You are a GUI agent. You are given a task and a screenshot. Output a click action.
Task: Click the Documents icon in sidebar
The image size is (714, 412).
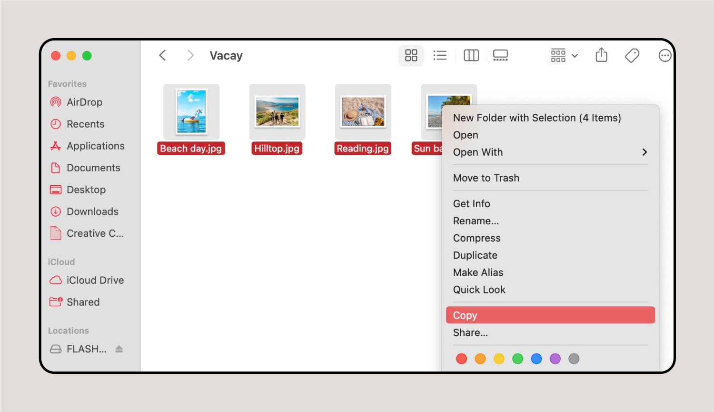[x=56, y=168]
